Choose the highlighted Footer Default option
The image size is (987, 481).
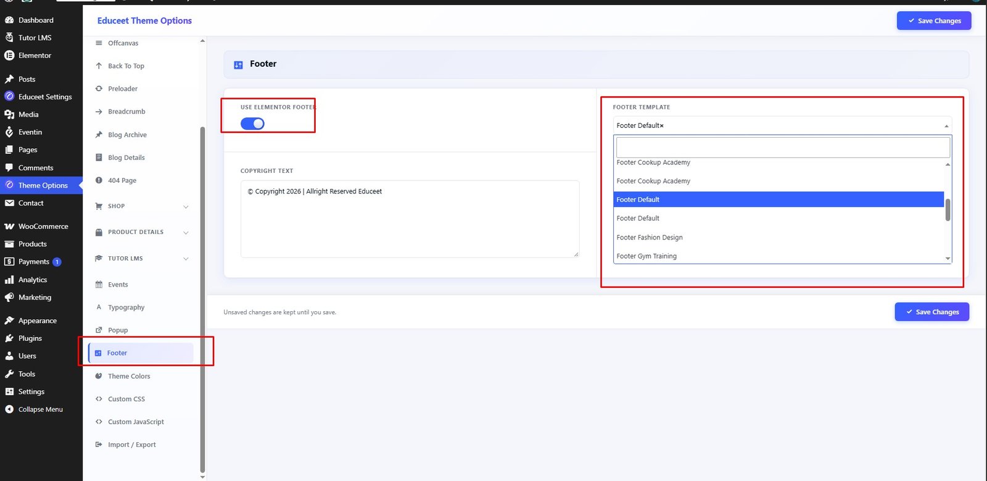(x=778, y=199)
